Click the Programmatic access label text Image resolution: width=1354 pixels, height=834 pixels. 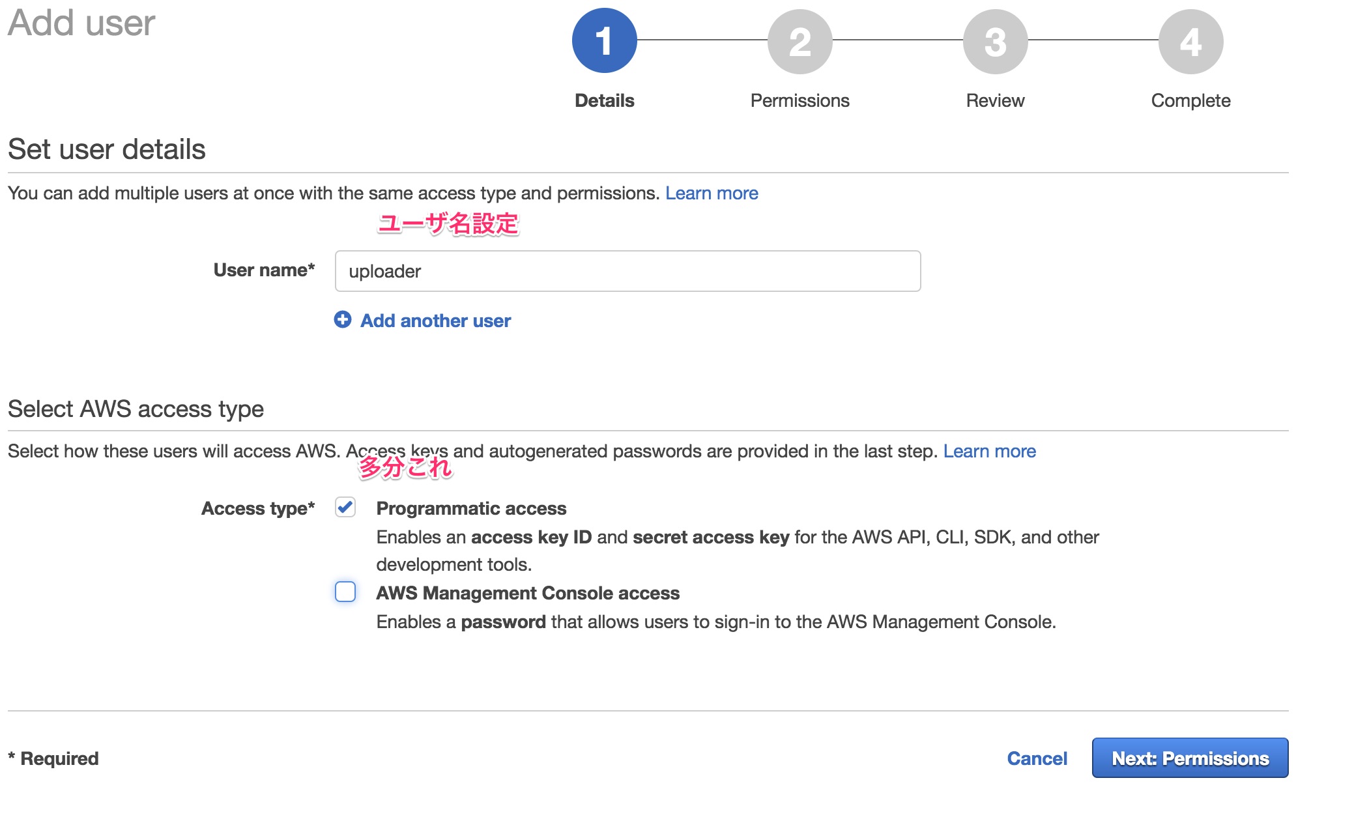coord(471,508)
